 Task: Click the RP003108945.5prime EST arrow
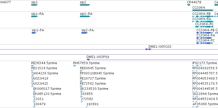click(x=81, y=76)
